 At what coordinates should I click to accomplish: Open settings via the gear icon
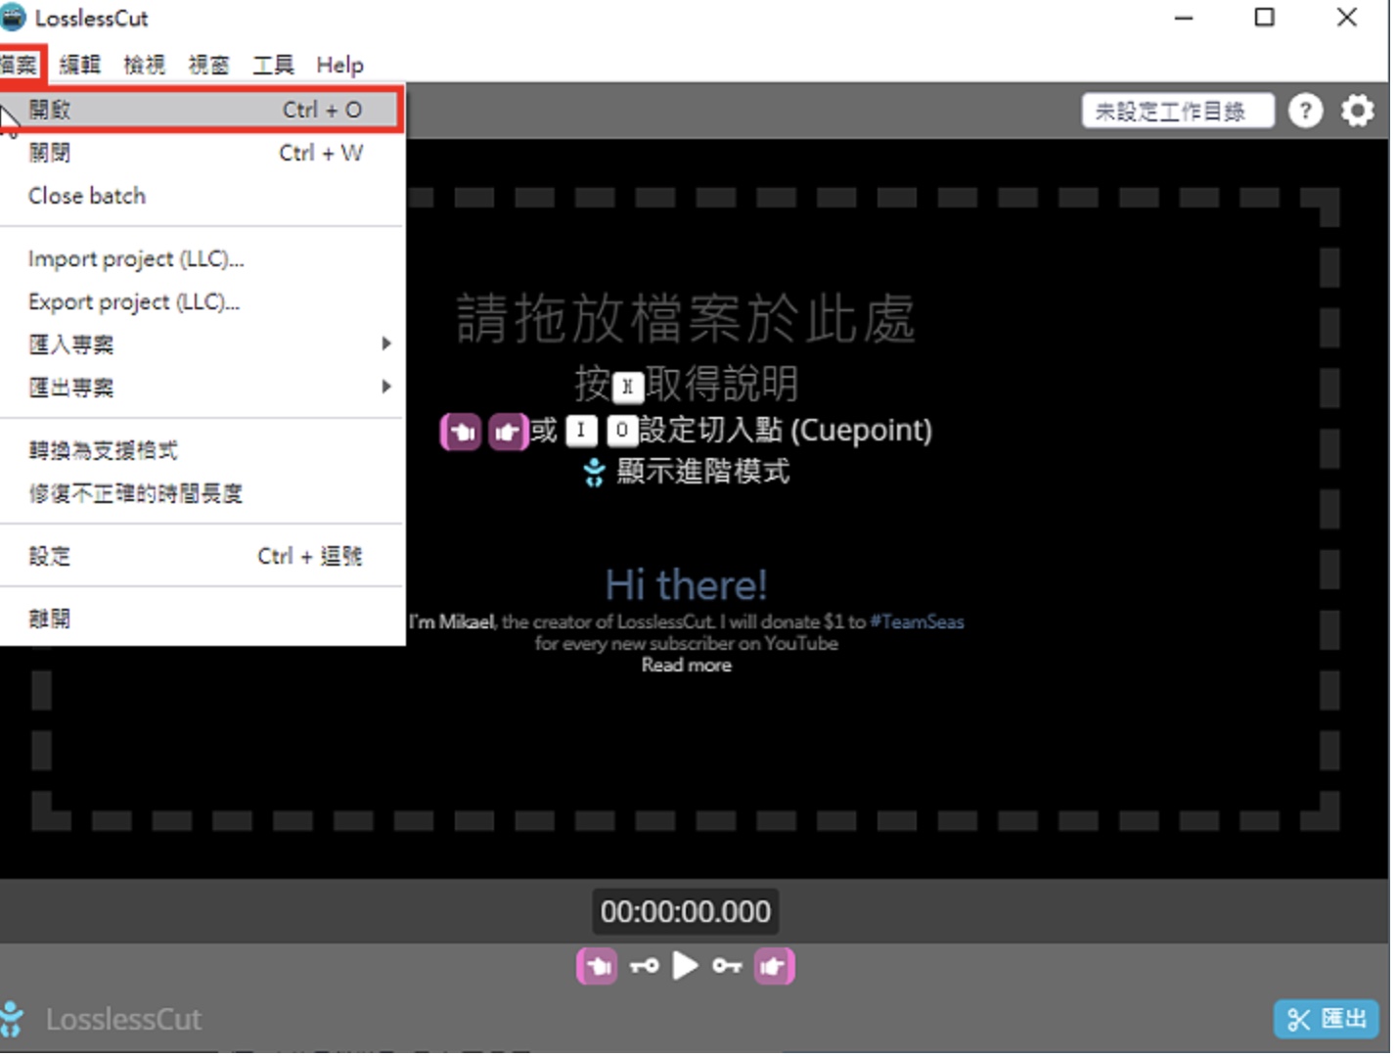(1357, 111)
